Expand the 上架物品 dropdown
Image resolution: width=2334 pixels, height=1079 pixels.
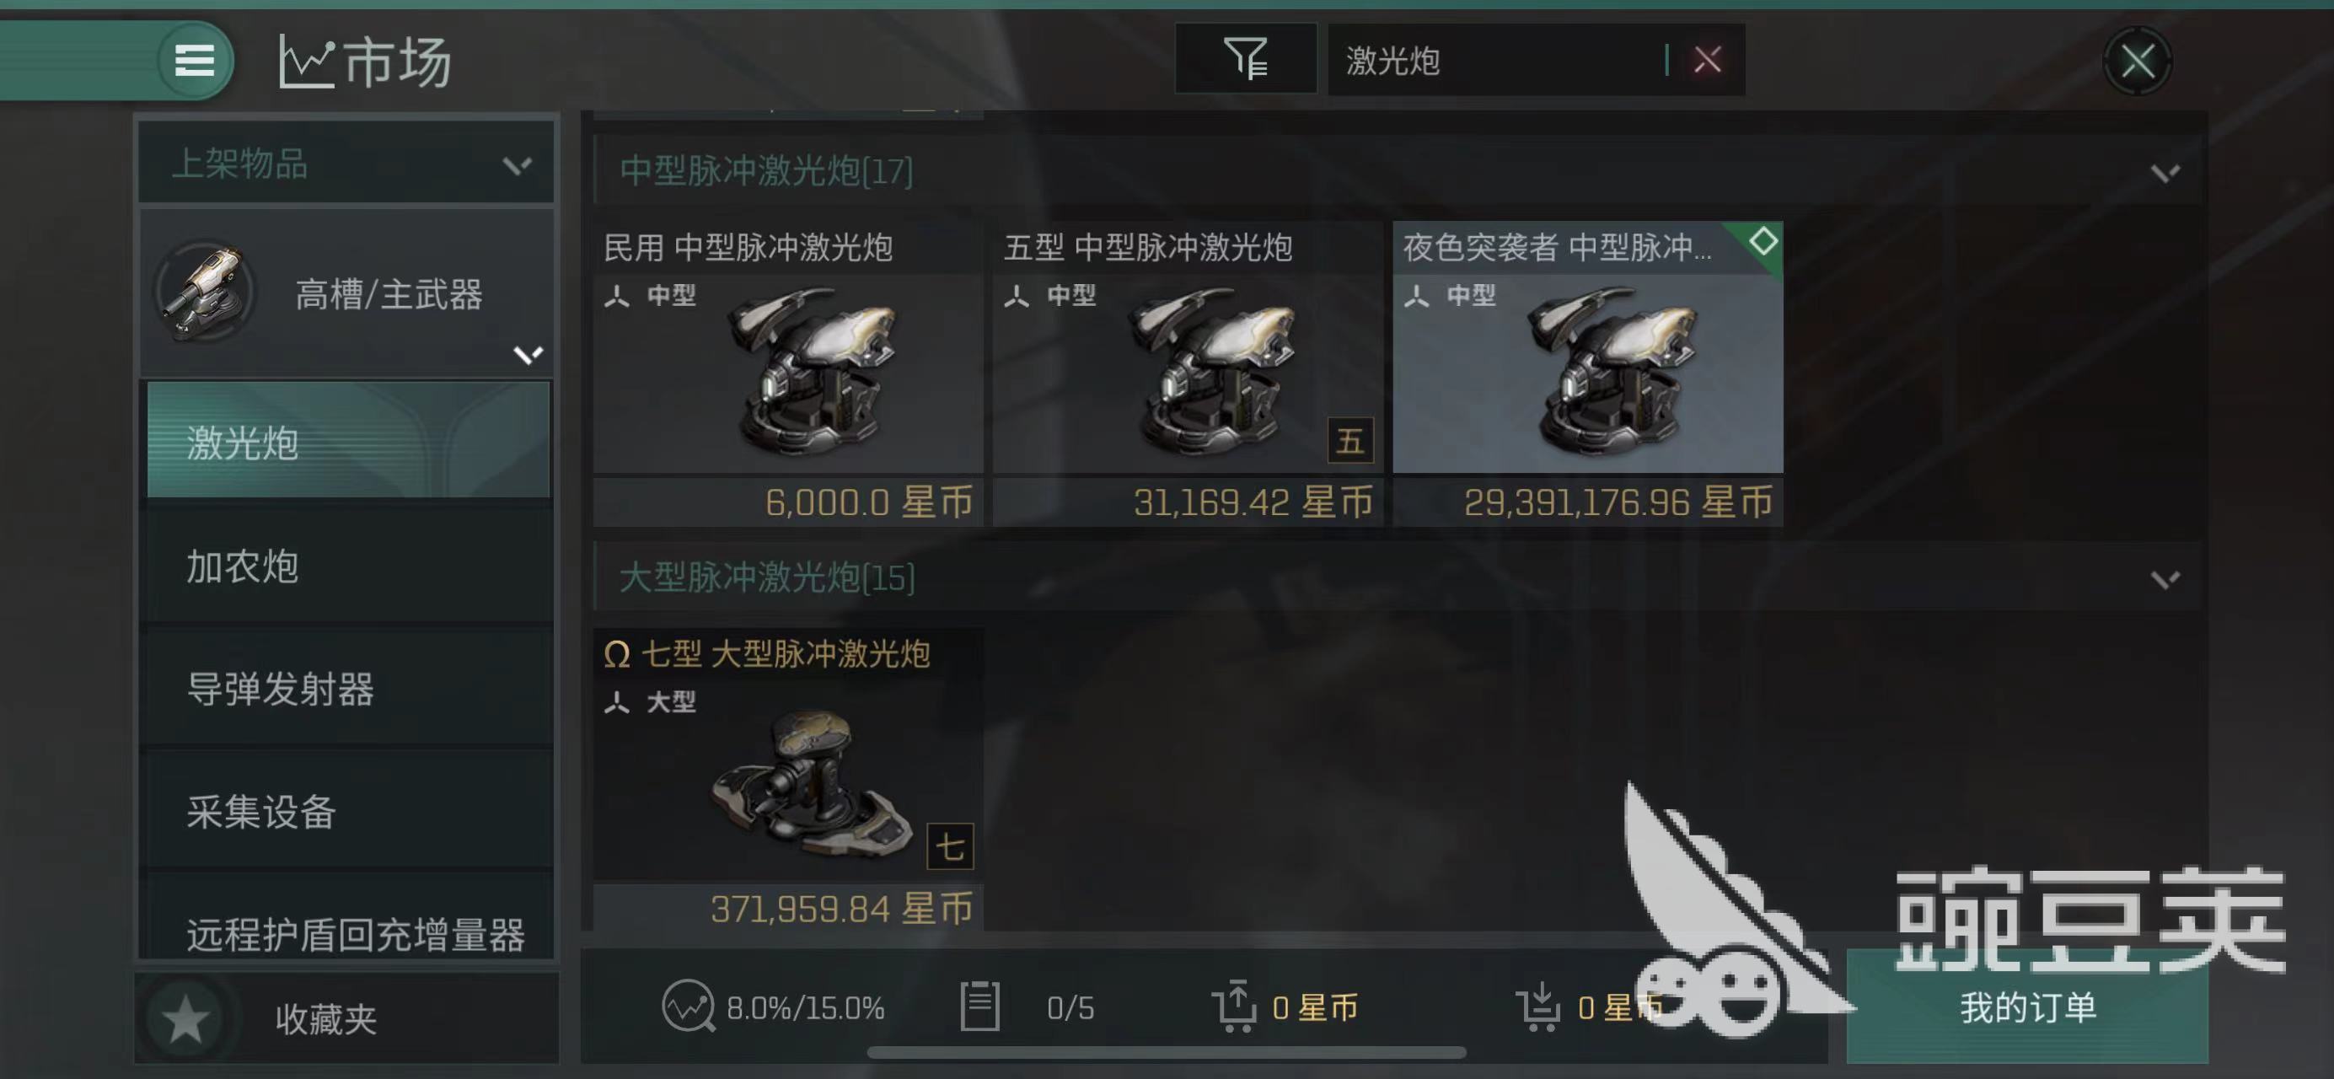[346, 165]
